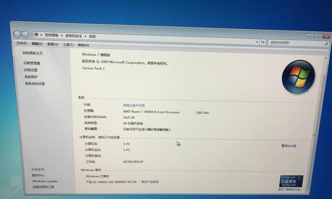Click the scroll-down arrow of the scrollbar
Screen dimensions: 332x199
click(307, 192)
